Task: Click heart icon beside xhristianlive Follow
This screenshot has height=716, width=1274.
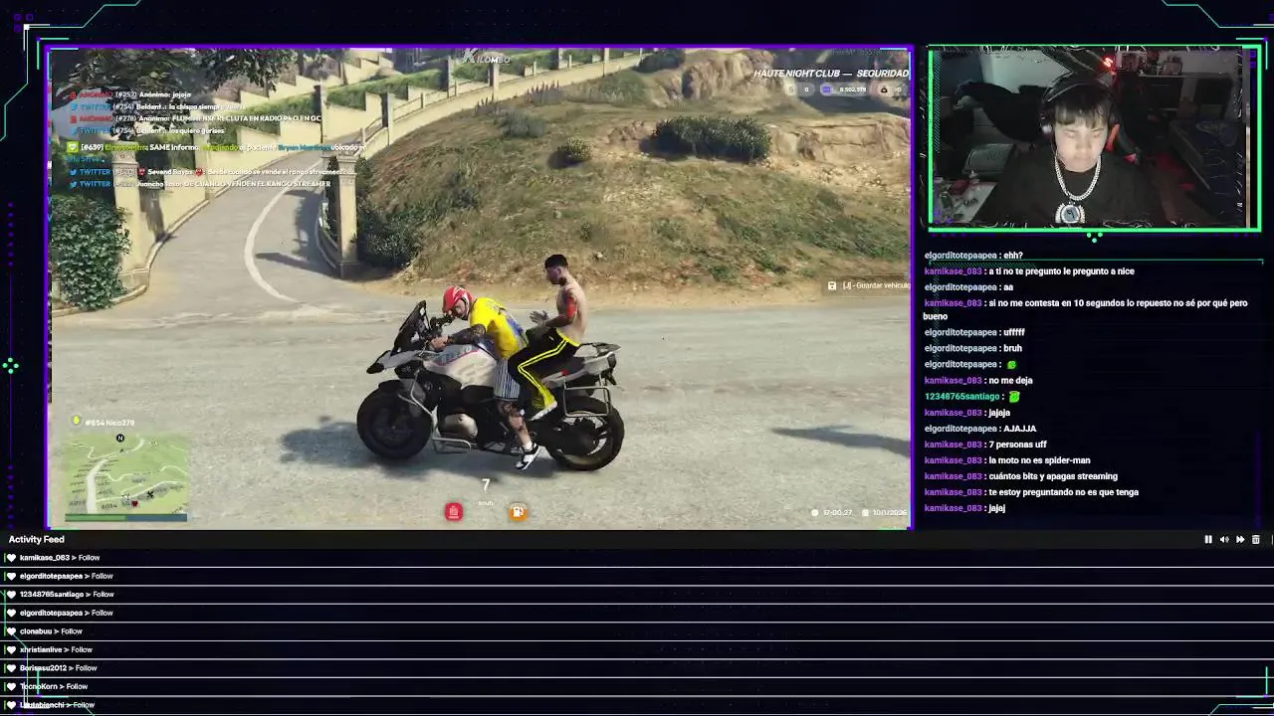Action: [x=11, y=650]
